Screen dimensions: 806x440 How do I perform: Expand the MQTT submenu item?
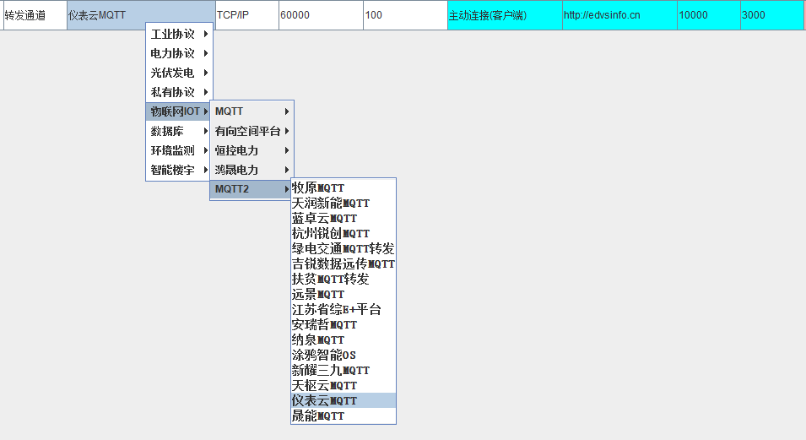coord(252,111)
